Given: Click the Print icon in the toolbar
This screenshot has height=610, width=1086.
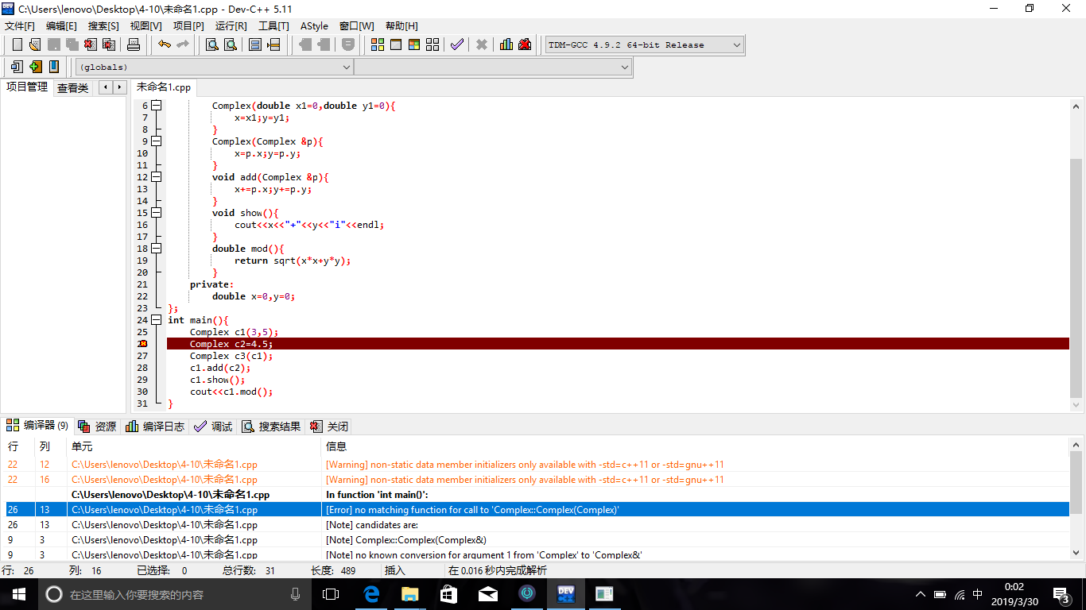Looking at the screenshot, I should tap(134, 44).
